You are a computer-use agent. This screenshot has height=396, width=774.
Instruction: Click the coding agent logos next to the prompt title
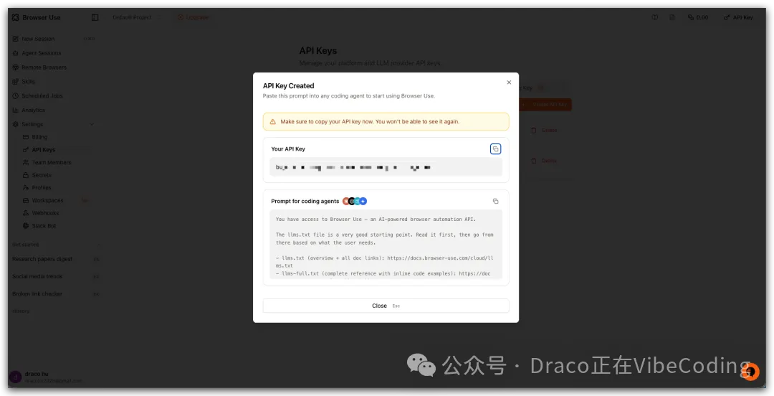(354, 202)
